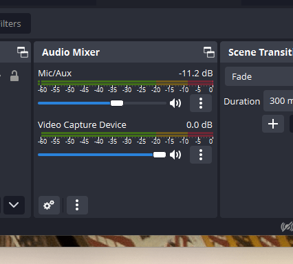Add a new scene transition

[273, 124]
